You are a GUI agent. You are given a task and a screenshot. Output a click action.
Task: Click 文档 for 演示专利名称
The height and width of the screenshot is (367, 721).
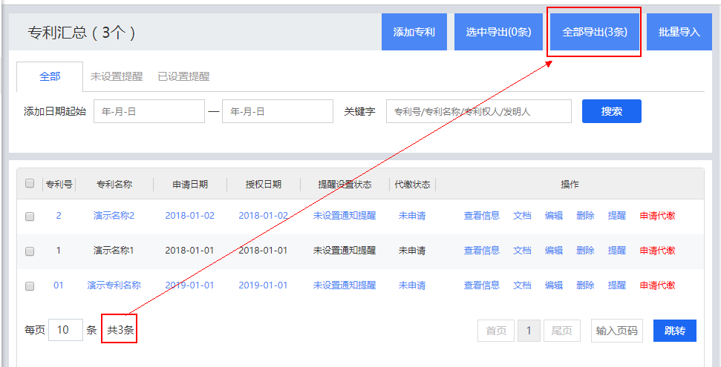point(522,285)
